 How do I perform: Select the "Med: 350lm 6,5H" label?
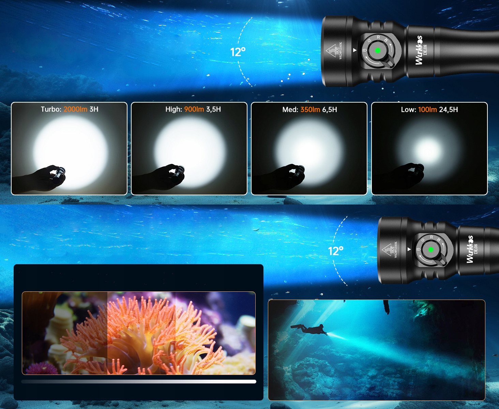pyautogui.click(x=310, y=110)
